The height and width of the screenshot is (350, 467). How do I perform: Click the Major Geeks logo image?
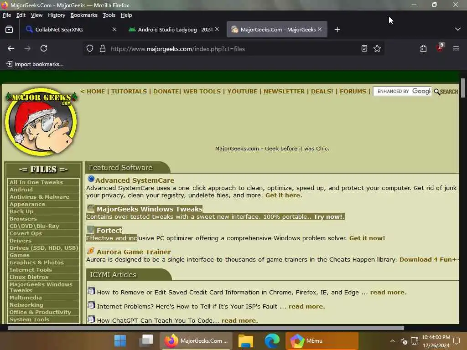pos(41,122)
